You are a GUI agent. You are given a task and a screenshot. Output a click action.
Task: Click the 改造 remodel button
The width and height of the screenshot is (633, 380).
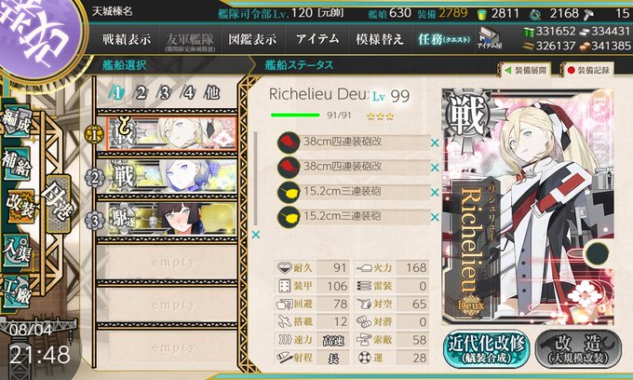[578, 349]
